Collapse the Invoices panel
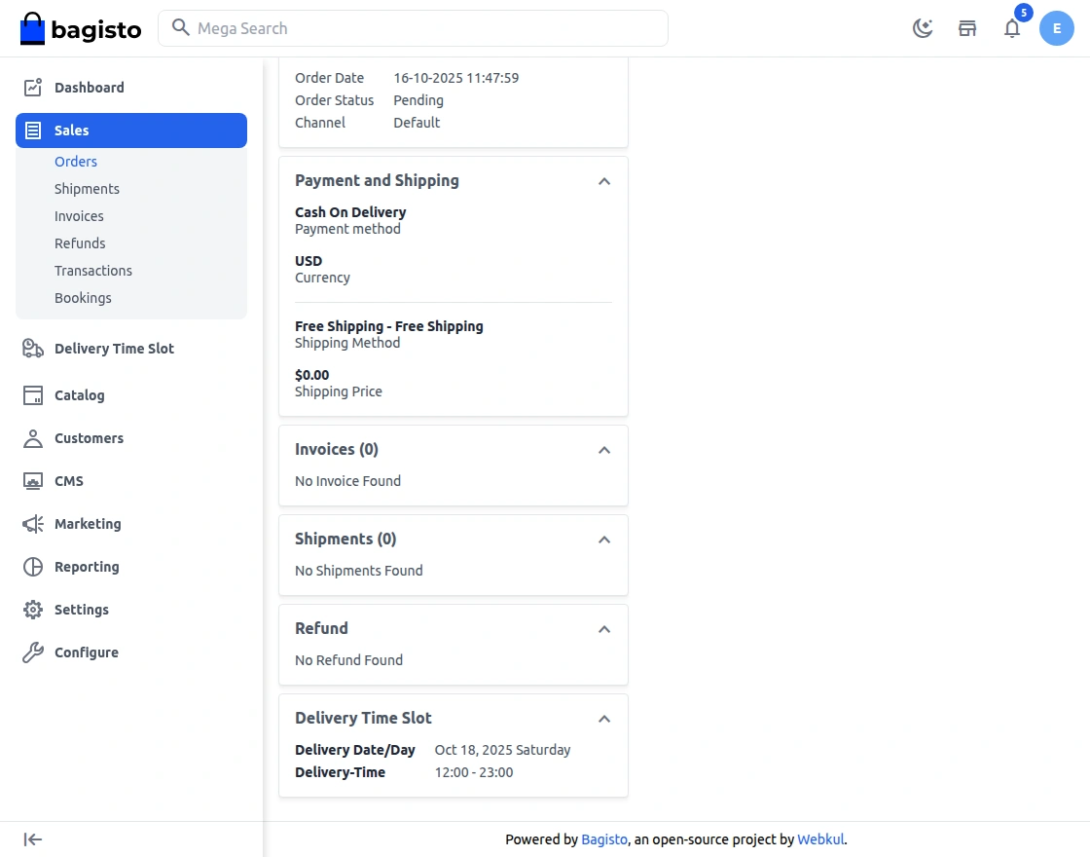The image size is (1090, 857). (604, 450)
